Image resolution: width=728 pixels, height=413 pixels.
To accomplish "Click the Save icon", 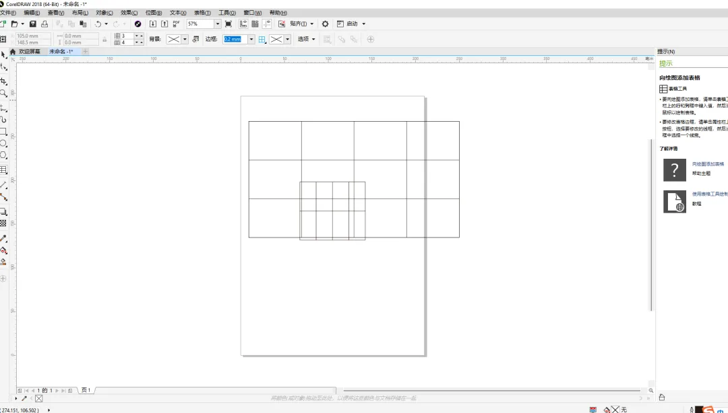I will click(x=32, y=24).
